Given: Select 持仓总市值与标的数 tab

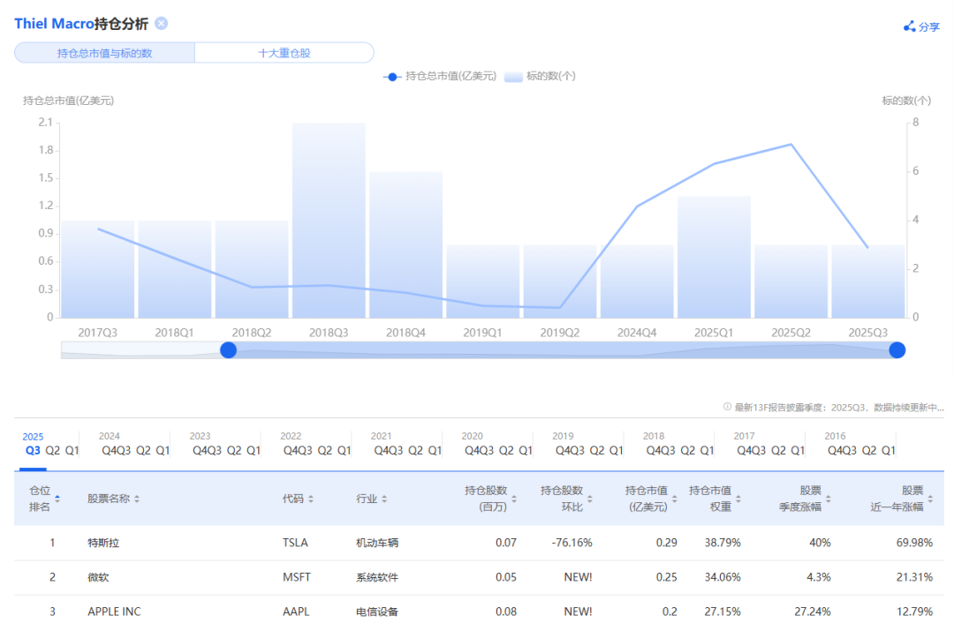Looking at the screenshot, I should 104,53.
